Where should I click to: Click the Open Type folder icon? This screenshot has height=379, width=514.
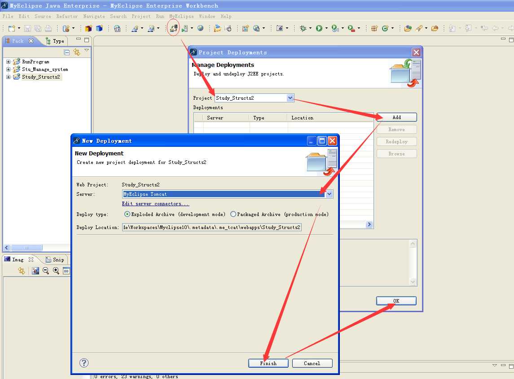408,29
